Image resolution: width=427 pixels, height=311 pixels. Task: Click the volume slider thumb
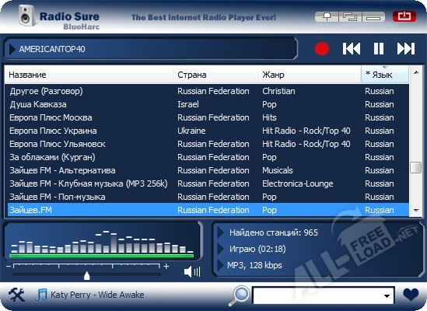pos(86,275)
